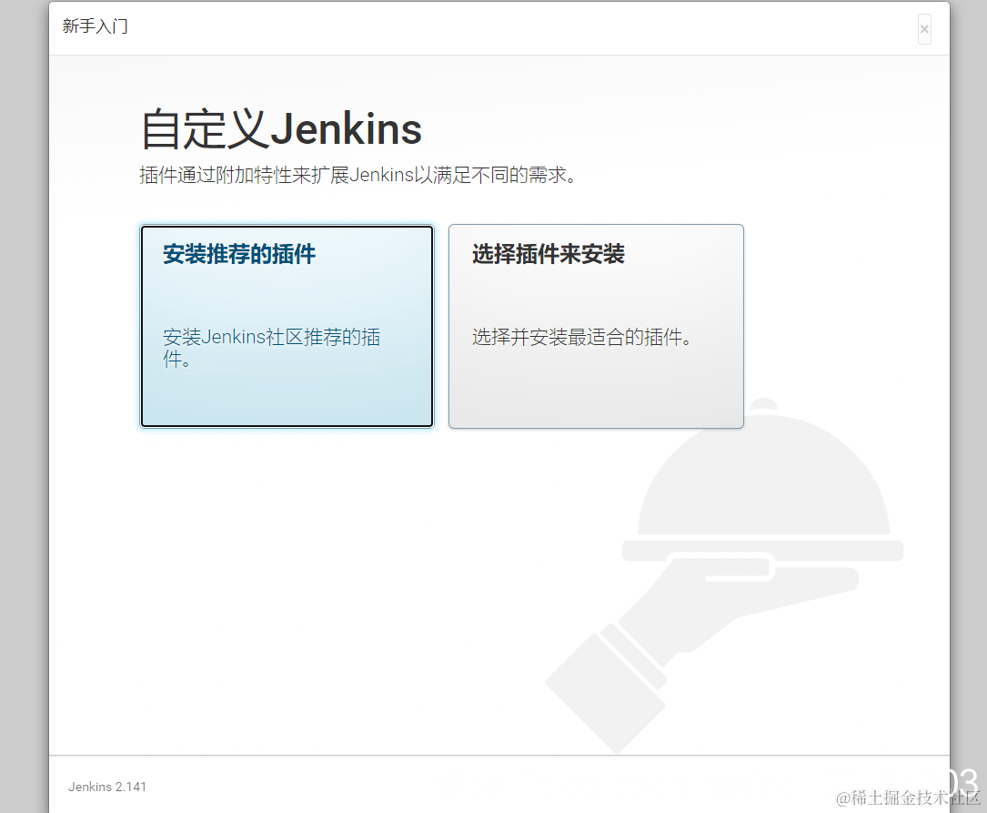
Task: Choose the 安装推荐的插件 option card
Action: pyautogui.click(x=287, y=326)
